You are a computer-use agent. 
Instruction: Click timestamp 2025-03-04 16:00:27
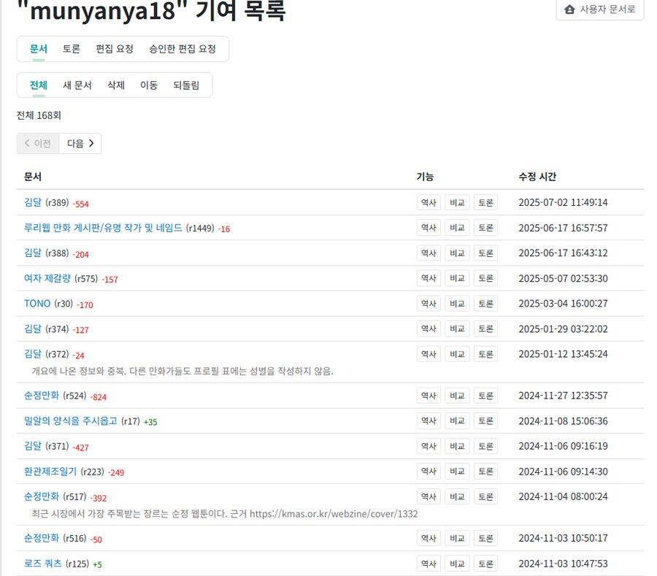pos(563,304)
